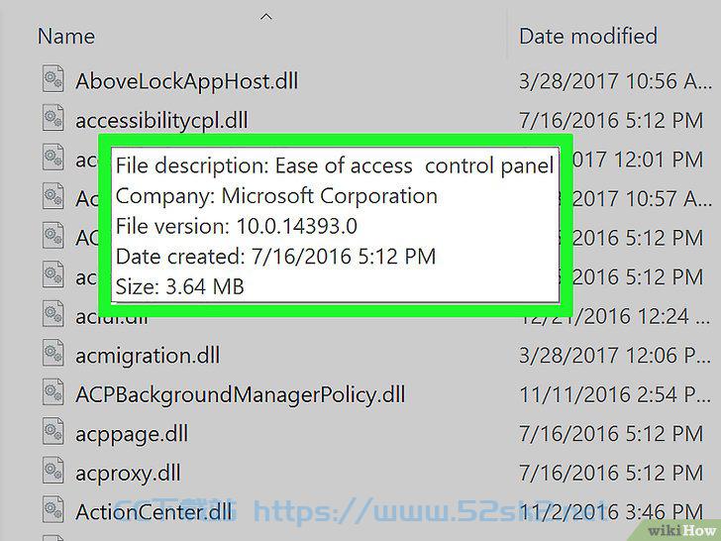Click the acproxy.dll file icon
Image resolution: width=721 pixels, height=541 pixels.
[x=53, y=471]
